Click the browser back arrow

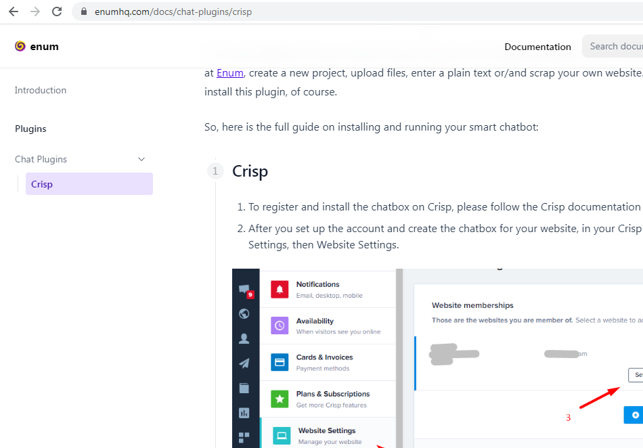tap(14, 12)
